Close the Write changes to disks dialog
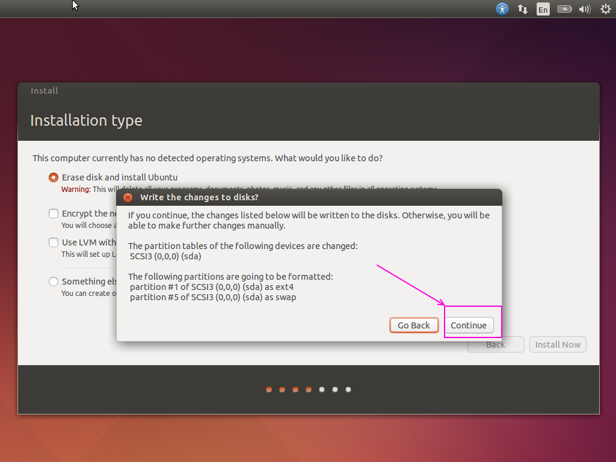The height and width of the screenshot is (462, 616). (128, 197)
